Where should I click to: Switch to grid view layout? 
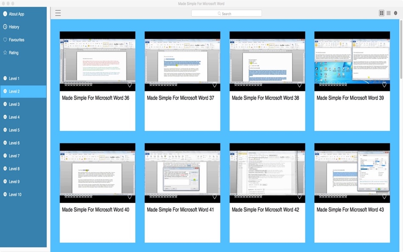click(381, 13)
